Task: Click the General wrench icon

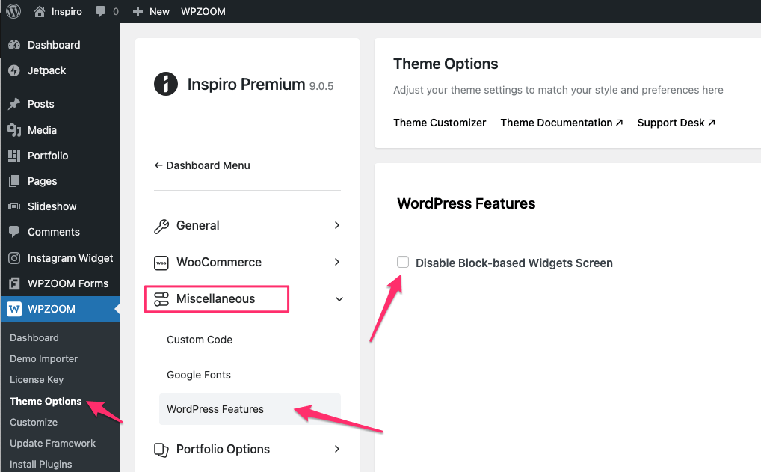Action: click(x=161, y=226)
